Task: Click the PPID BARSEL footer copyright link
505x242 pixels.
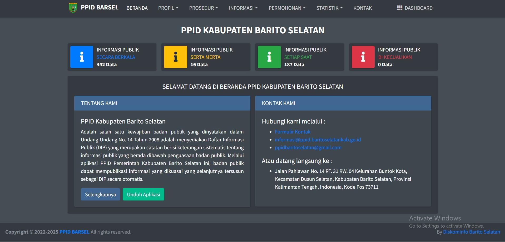Action: click(x=74, y=232)
